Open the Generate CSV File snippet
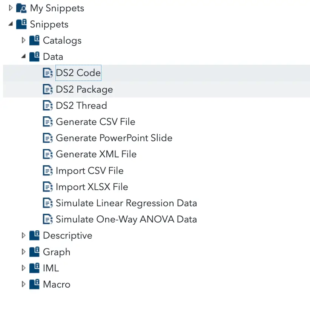The width and height of the screenshot is (310, 335). pyautogui.click(x=95, y=122)
